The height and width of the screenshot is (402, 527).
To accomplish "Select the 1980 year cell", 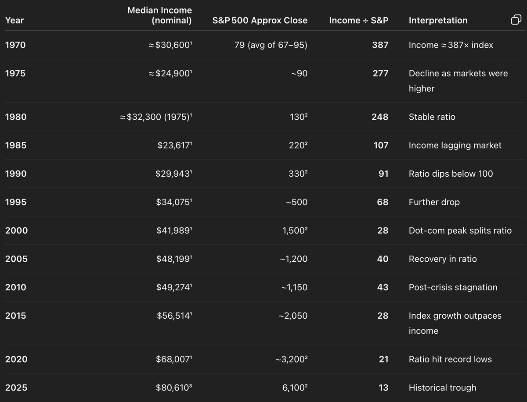I will (x=16, y=117).
